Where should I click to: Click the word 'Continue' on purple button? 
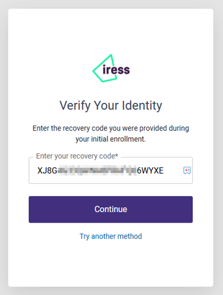click(111, 209)
